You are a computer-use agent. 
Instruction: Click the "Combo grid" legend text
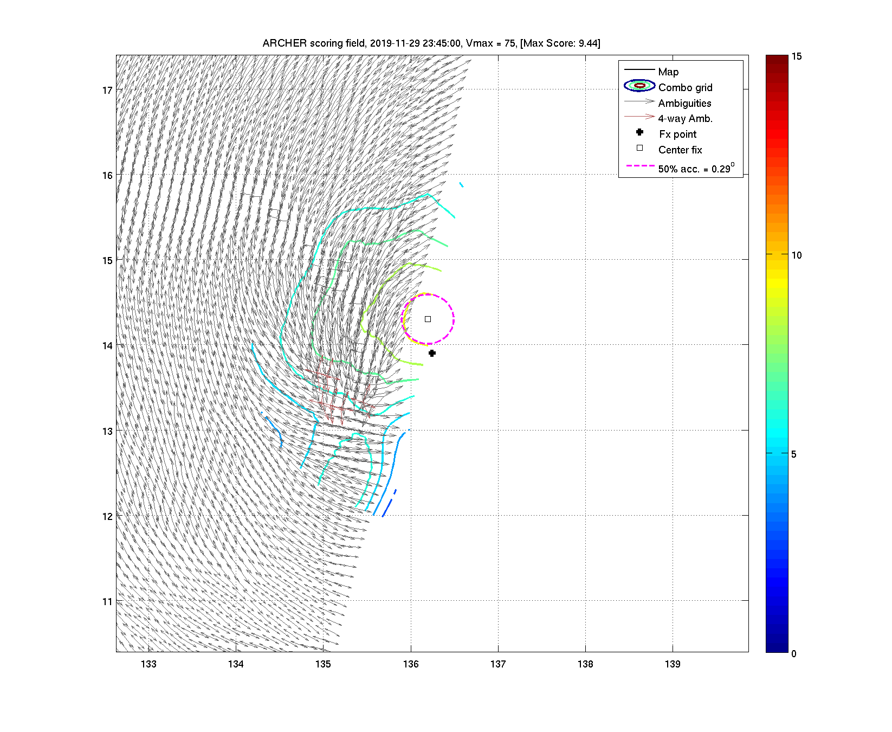click(x=685, y=88)
